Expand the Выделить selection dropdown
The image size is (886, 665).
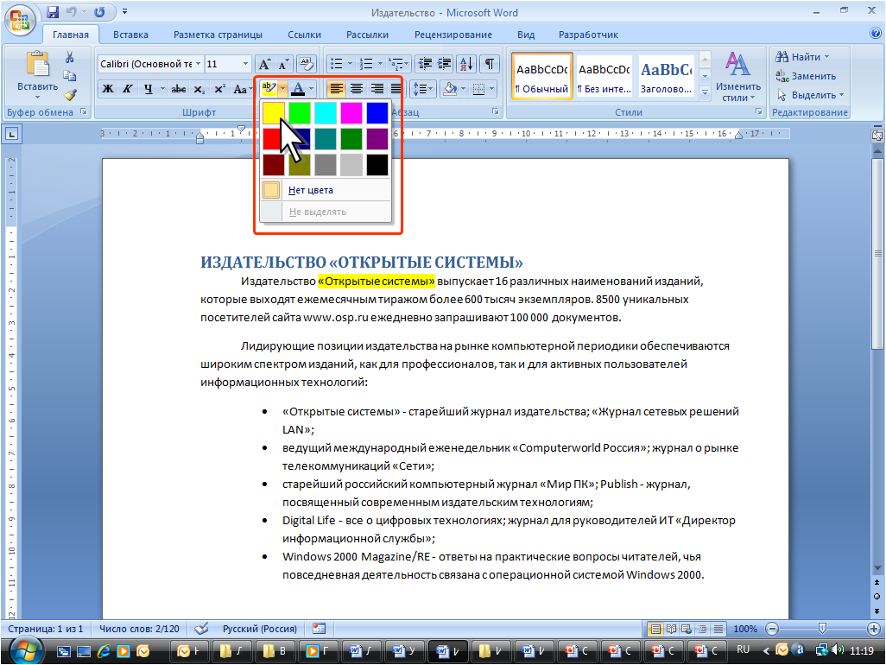click(x=811, y=95)
